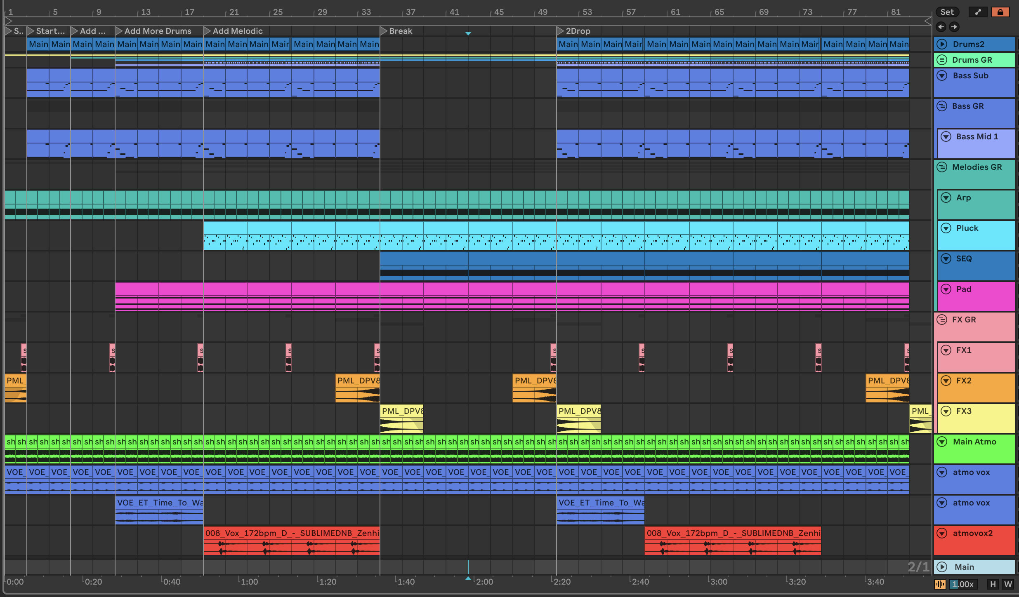
Task: Jump to next locator arrow
Action: point(954,27)
